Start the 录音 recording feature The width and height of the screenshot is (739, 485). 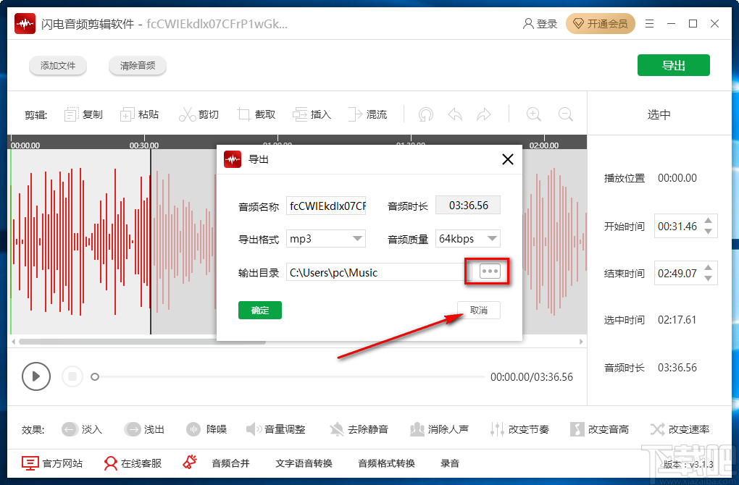[x=450, y=464]
